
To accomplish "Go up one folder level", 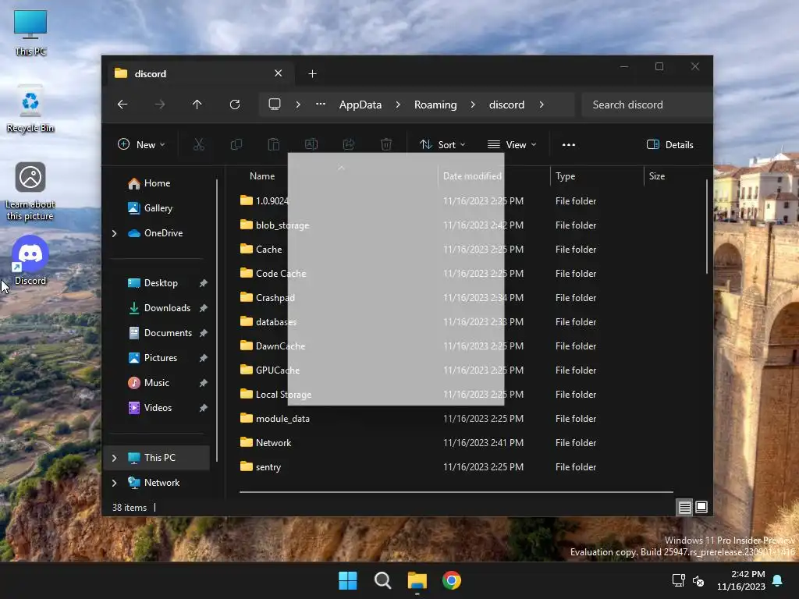I will point(197,105).
